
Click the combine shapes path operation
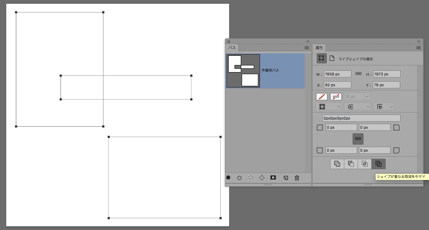click(337, 164)
